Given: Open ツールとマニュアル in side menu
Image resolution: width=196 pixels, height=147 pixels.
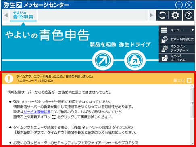Looking at the screenshot, I should [177, 58].
